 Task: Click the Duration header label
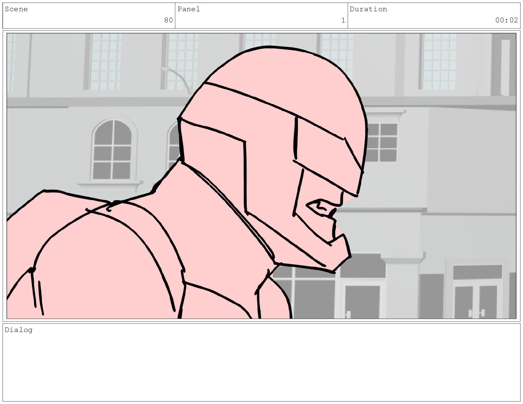tap(368, 9)
